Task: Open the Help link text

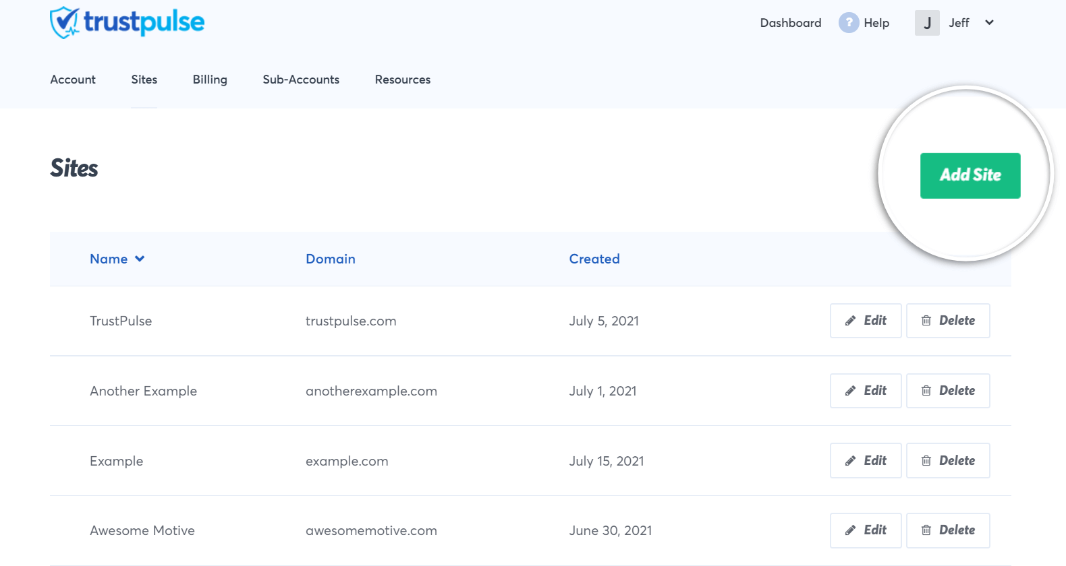Action: click(876, 23)
